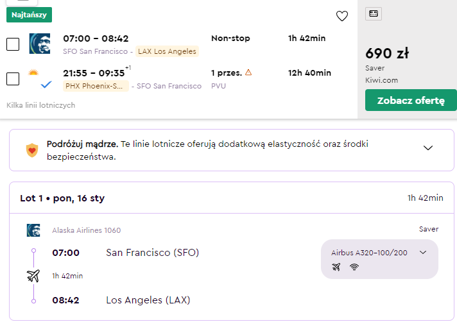Click the Wi-Fi amenity icon
457x331 pixels.
(354, 267)
